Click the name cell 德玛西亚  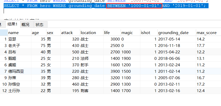pos(19,71)
